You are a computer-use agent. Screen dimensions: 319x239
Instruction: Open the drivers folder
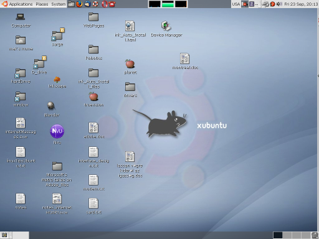130,90
